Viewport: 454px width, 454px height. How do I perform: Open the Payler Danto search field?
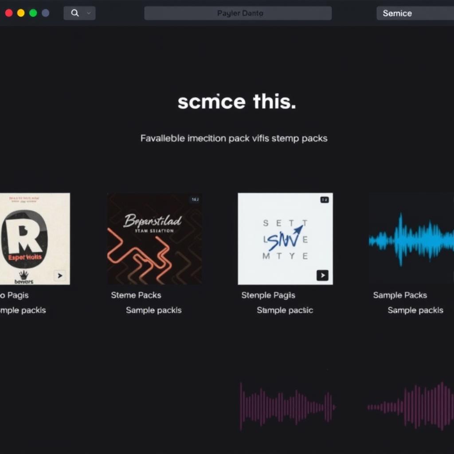pyautogui.click(x=238, y=13)
